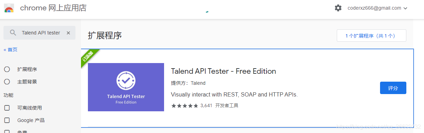This screenshot has width=424, height=133.
Task: Click the five-star rating icons
Action: [x=185, y=106]
